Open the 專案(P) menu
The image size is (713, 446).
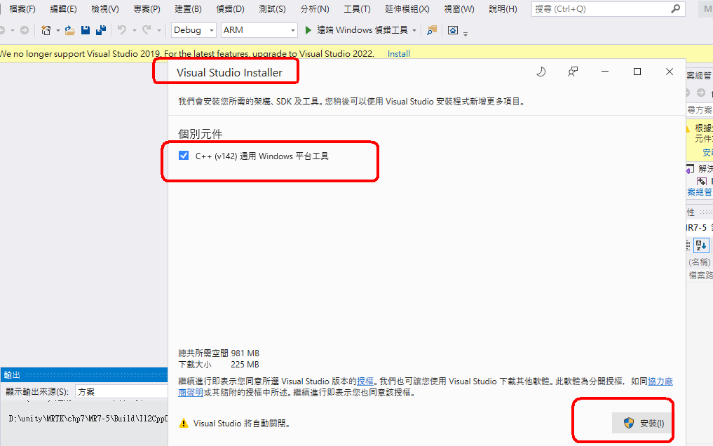147,9
